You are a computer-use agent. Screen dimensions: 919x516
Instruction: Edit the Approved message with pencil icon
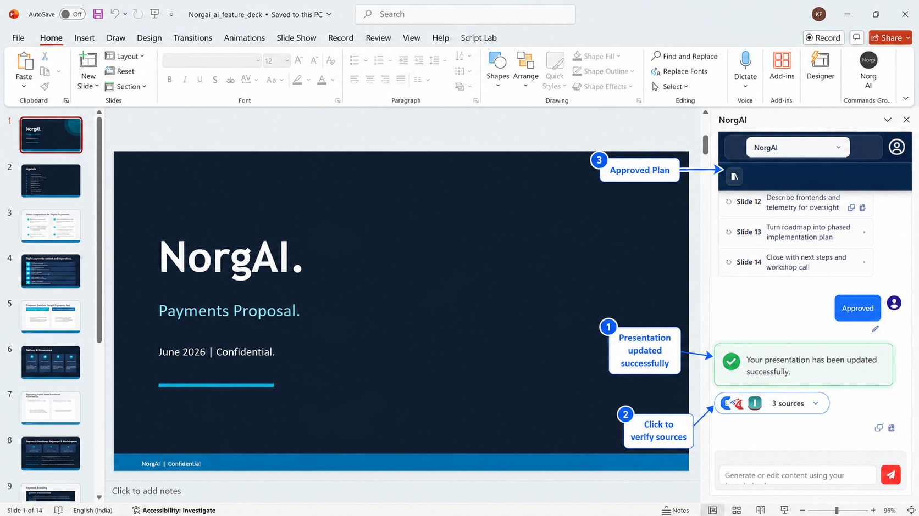[876, 328]
